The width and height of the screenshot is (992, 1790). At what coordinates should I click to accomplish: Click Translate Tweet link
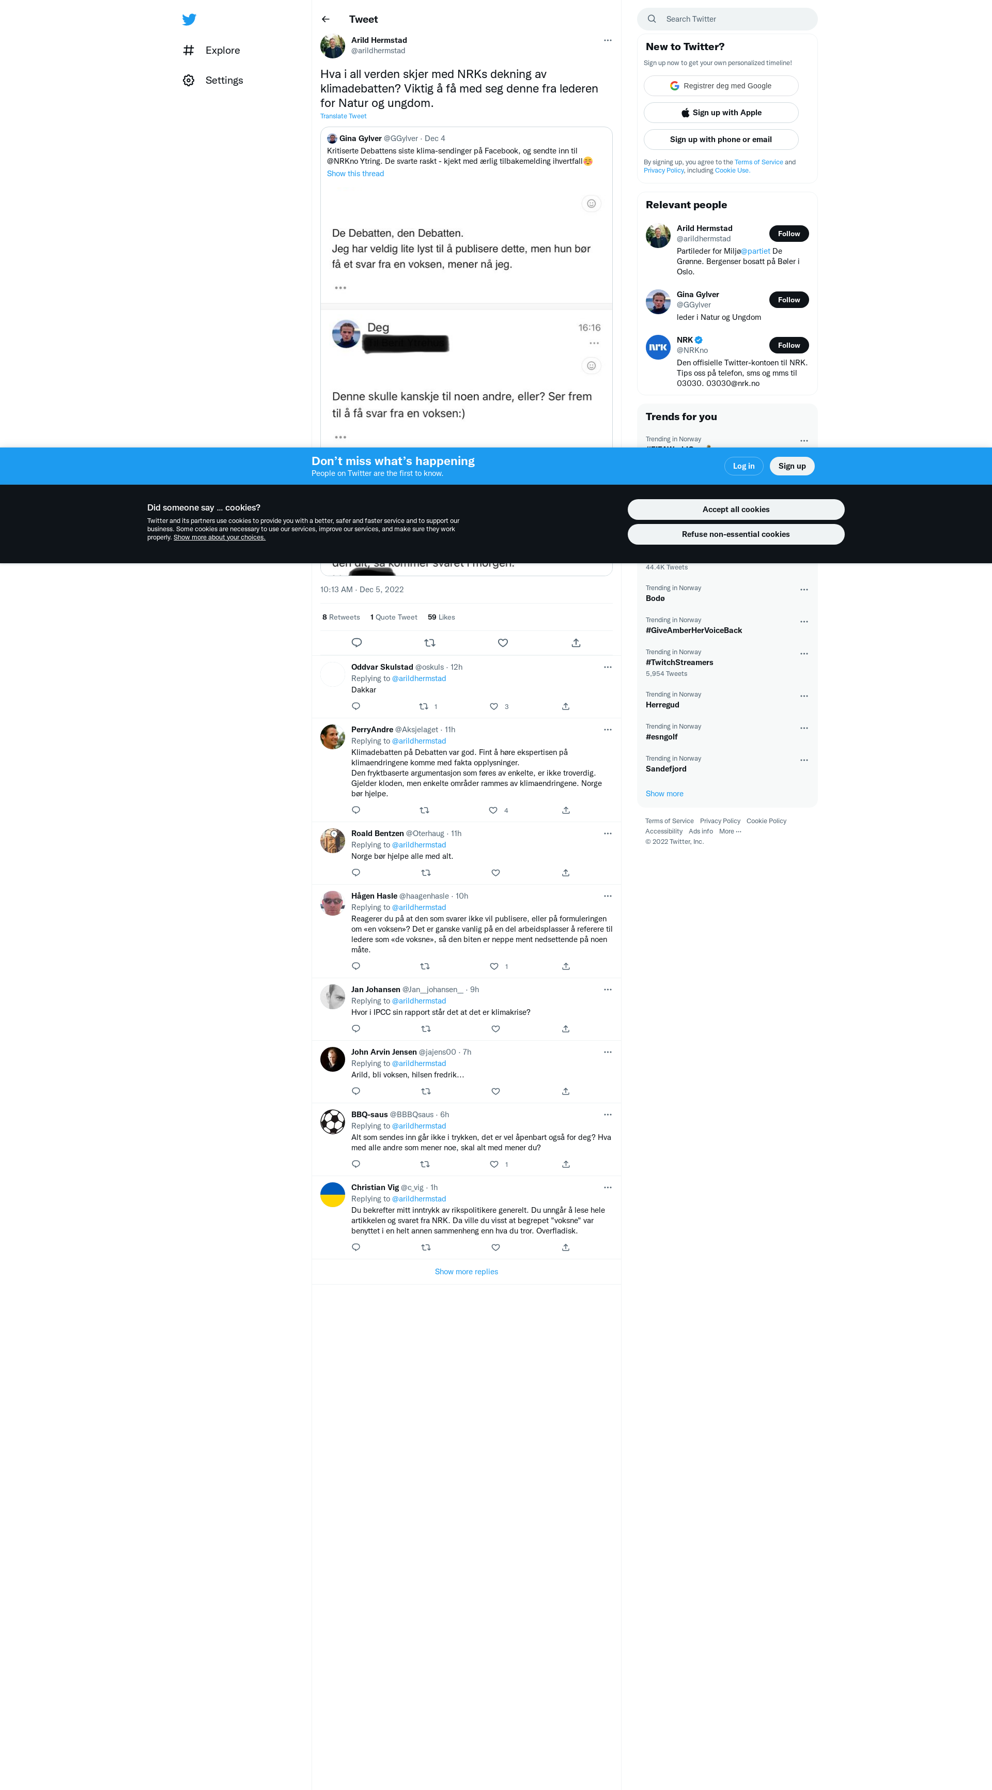tap(343, 116)
